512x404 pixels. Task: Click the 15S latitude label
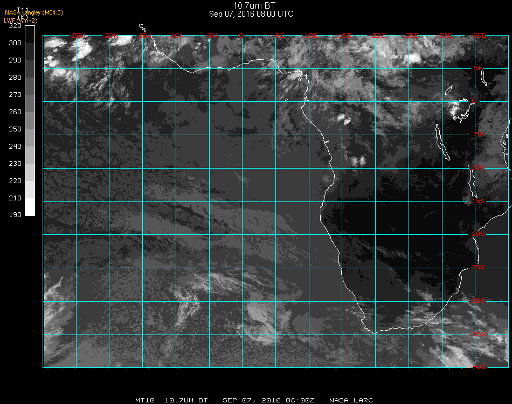pyautogui.click(x=479, y=201)
